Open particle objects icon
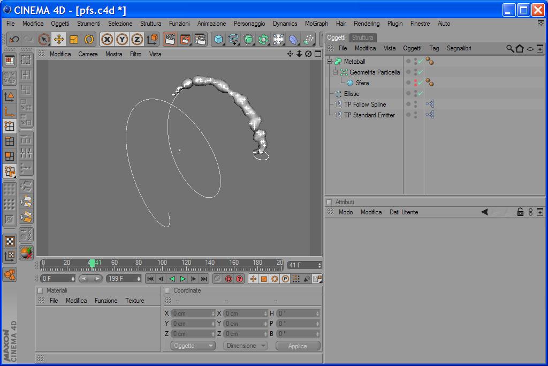Screen dimensions: 548x366 pyautogui.click(x=308, y=40)
